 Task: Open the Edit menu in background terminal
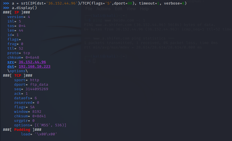click(119, 9)
